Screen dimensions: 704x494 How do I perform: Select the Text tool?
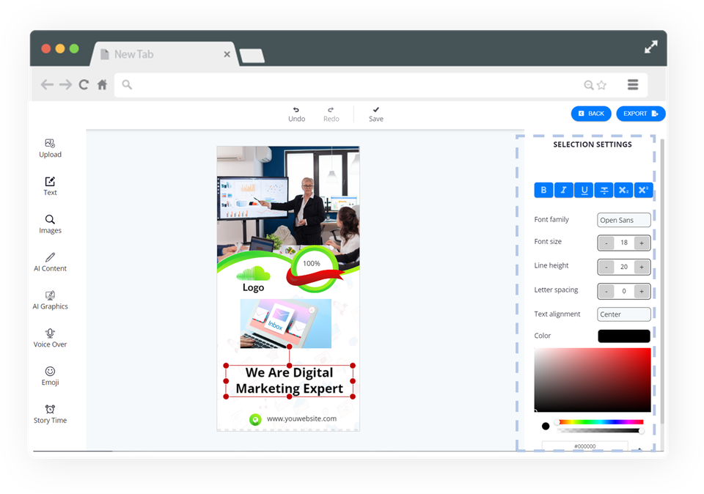click(50, 186)
